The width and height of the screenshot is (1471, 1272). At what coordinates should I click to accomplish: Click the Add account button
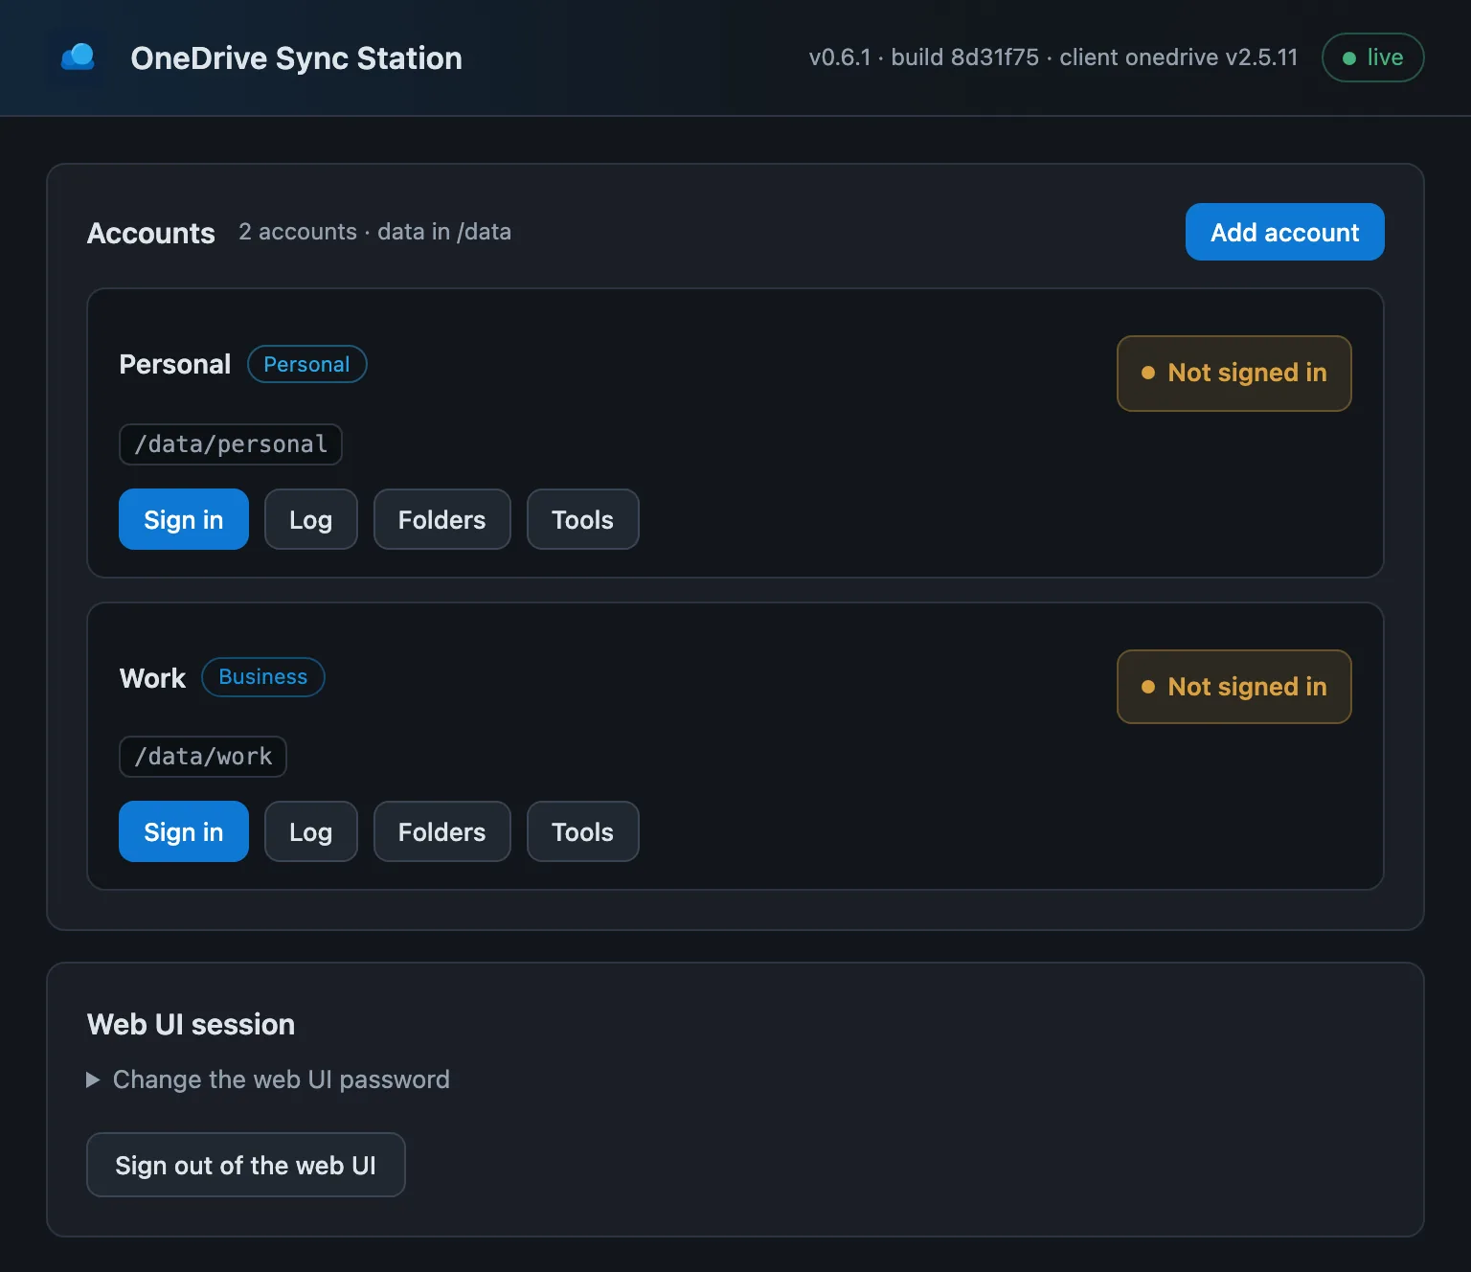(1284, 232)
